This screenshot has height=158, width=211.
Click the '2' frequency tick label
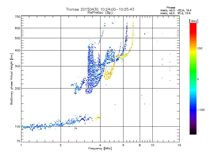point(61,145)
